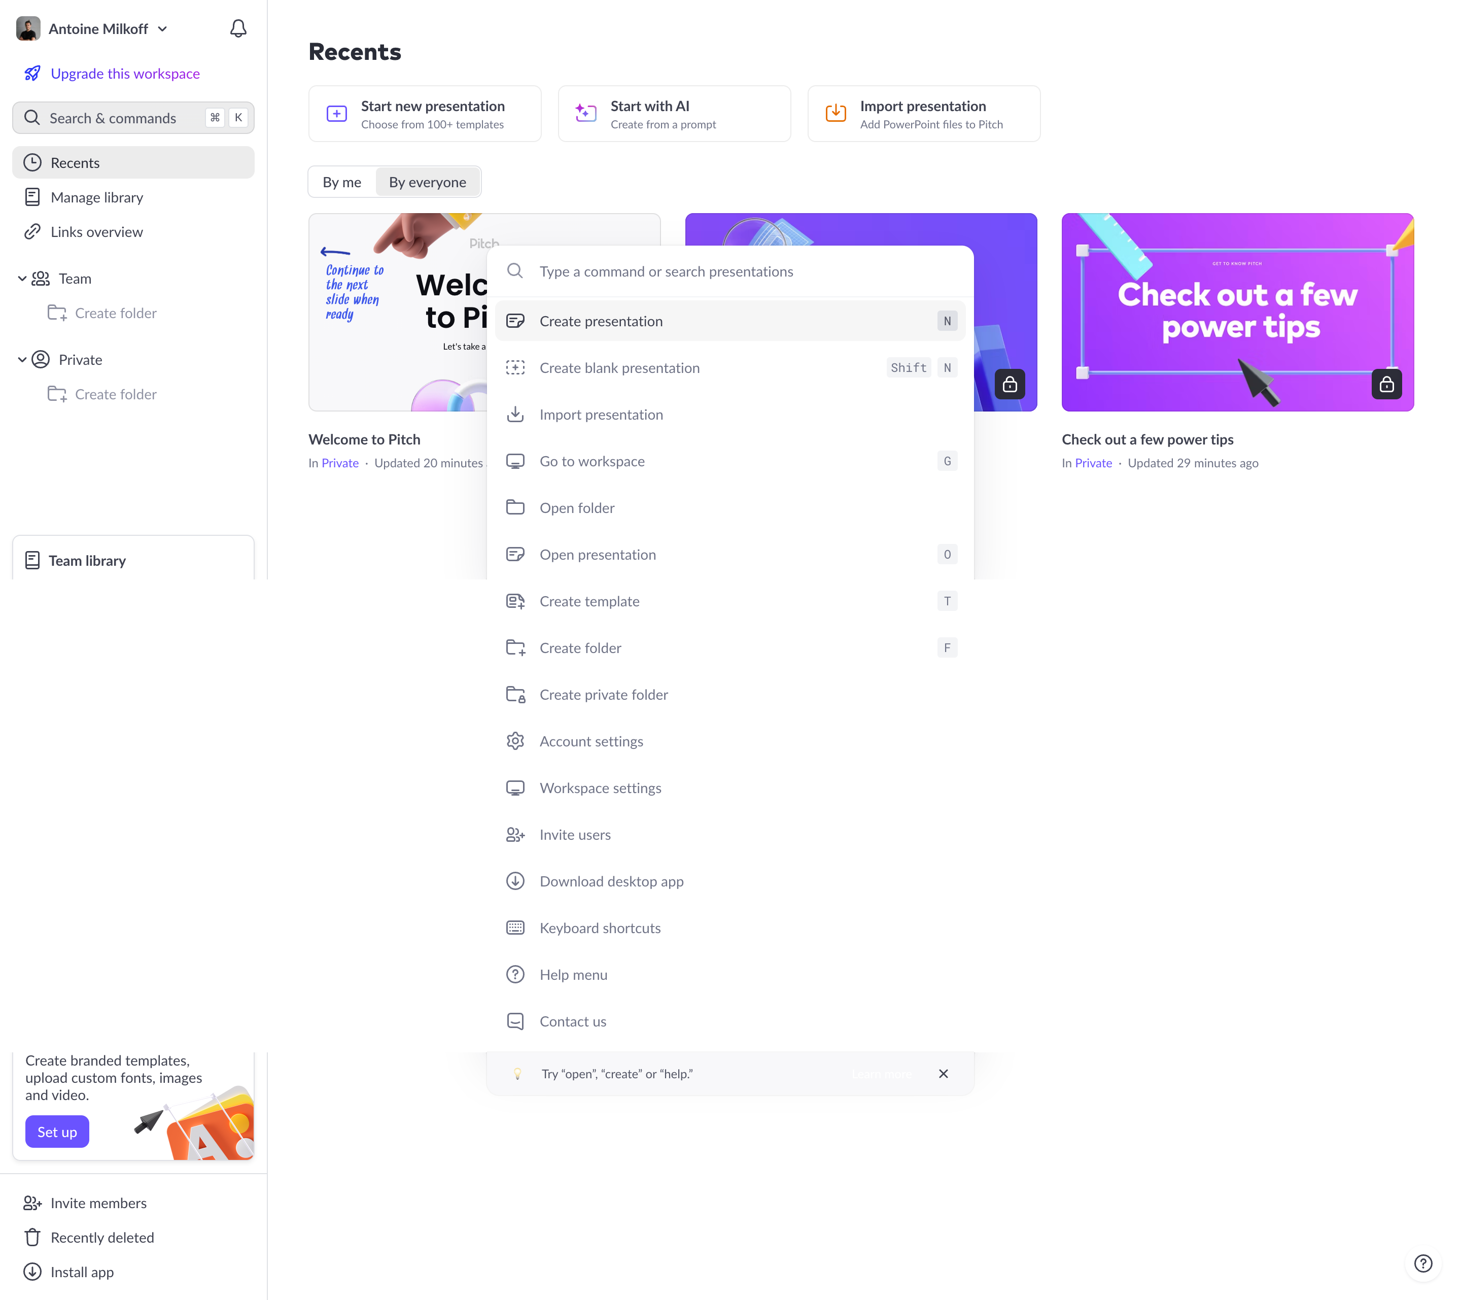1461x1300 pixels.
Task: Open the help question mark at bottom right
Action: (1423, 1264)
